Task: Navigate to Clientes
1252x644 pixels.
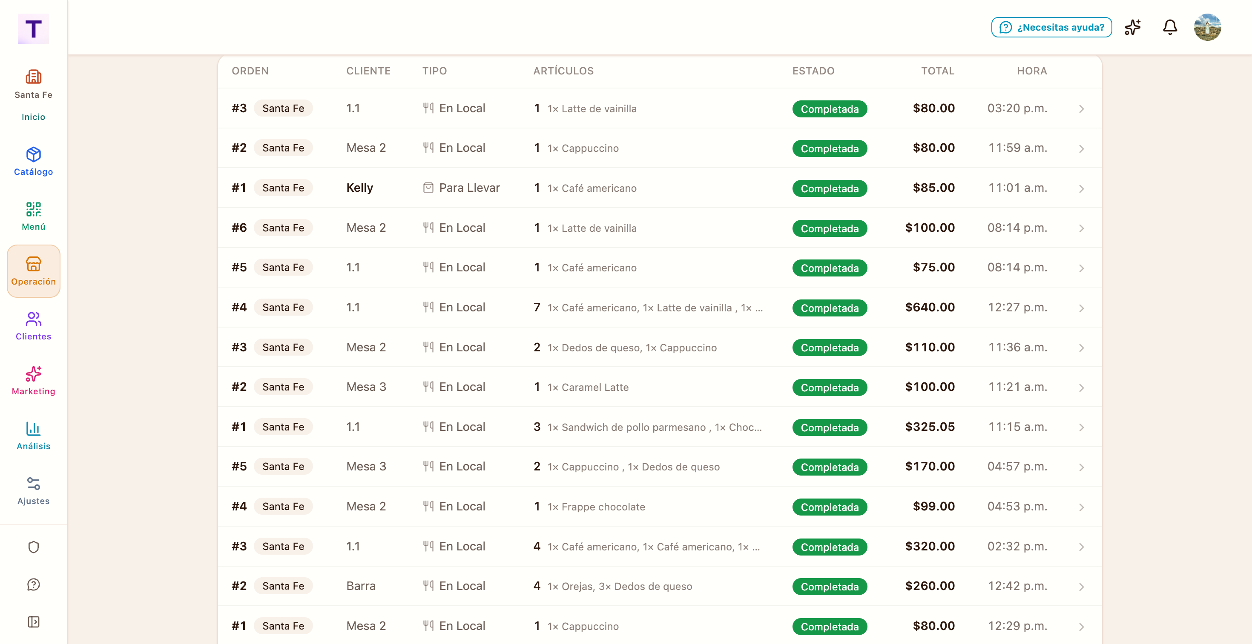Action: point(34,326)
